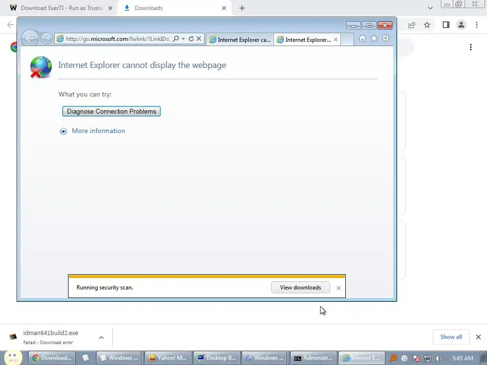
Task: Open the network tray icon
Action: tap(428, 358)
